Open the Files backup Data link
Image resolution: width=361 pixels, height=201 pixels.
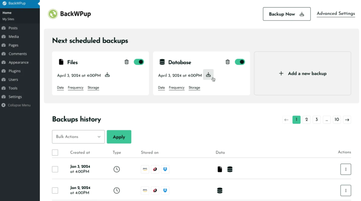pos(60,88)
